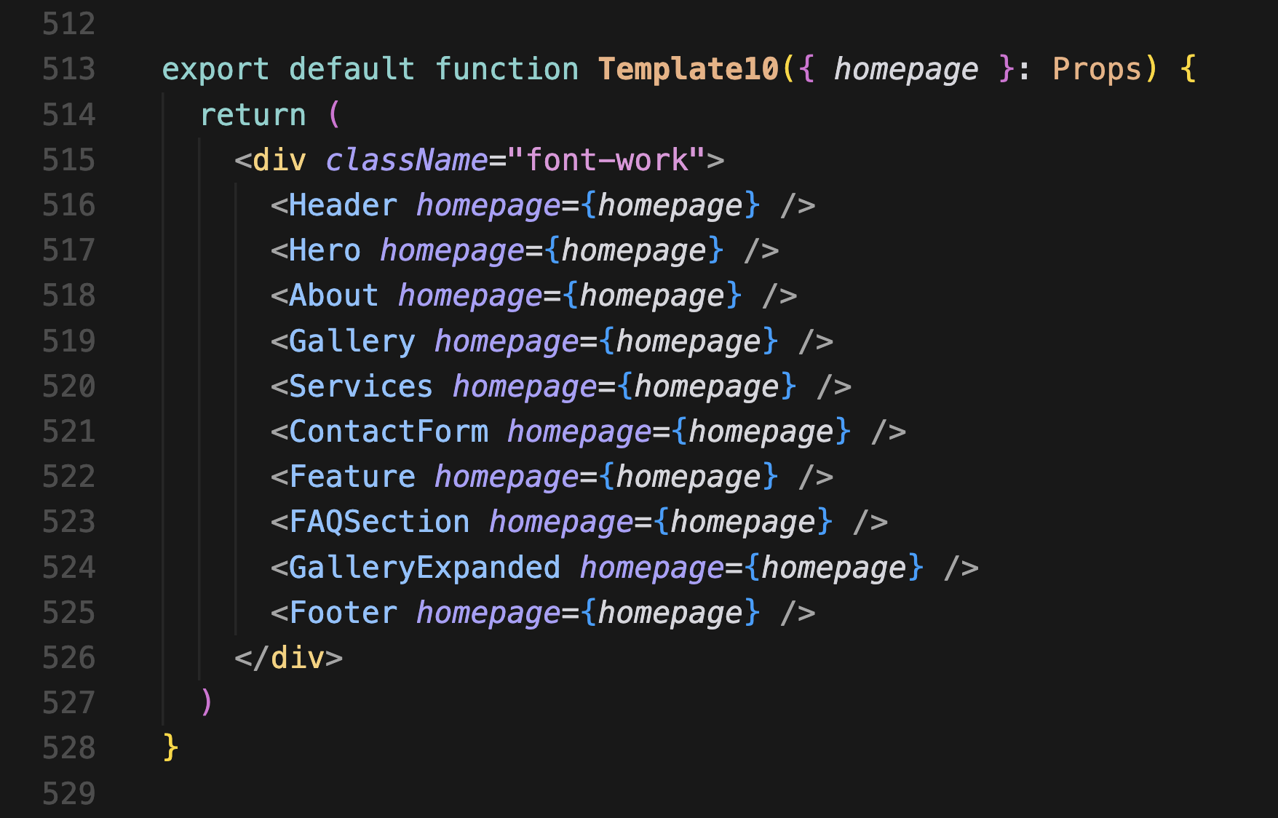Click the ContactForm component tag name
The height and width of the screenshot is (818, 1278).
coord(388,432)
